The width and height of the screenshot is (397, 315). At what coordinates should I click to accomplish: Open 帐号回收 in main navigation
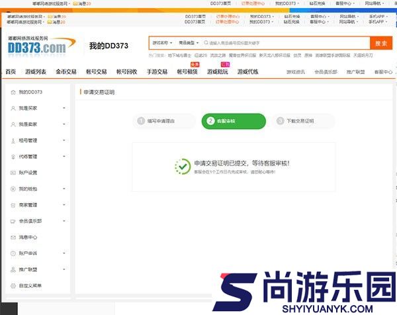pos(126,72)
